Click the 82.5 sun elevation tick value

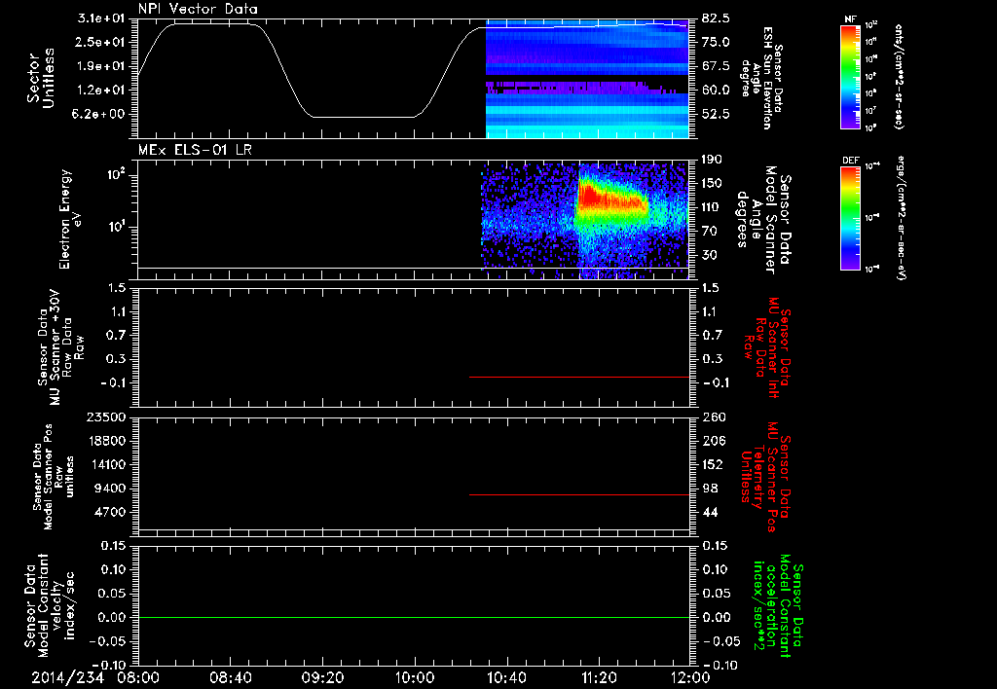coord(716,18)
